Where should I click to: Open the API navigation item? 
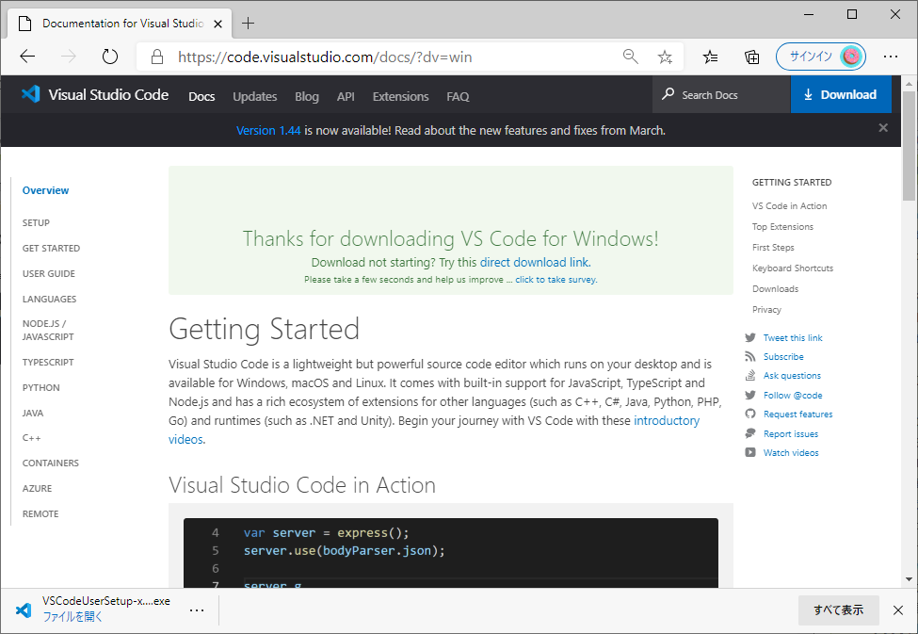coord(346,96)
